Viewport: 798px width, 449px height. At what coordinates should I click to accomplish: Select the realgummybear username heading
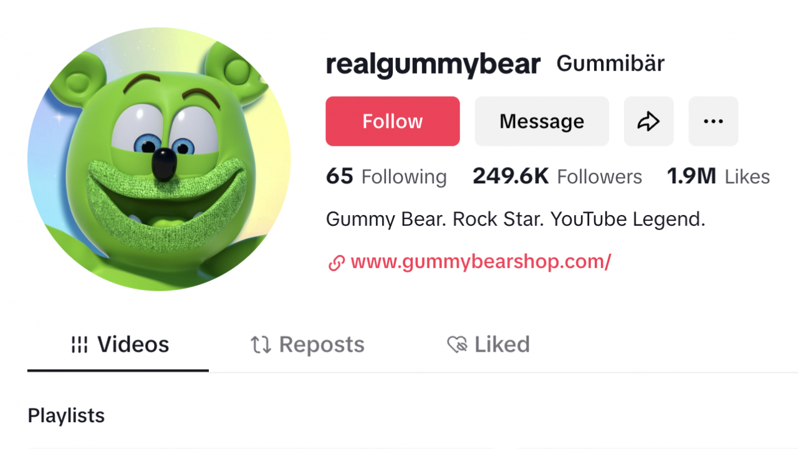(433, 64)
